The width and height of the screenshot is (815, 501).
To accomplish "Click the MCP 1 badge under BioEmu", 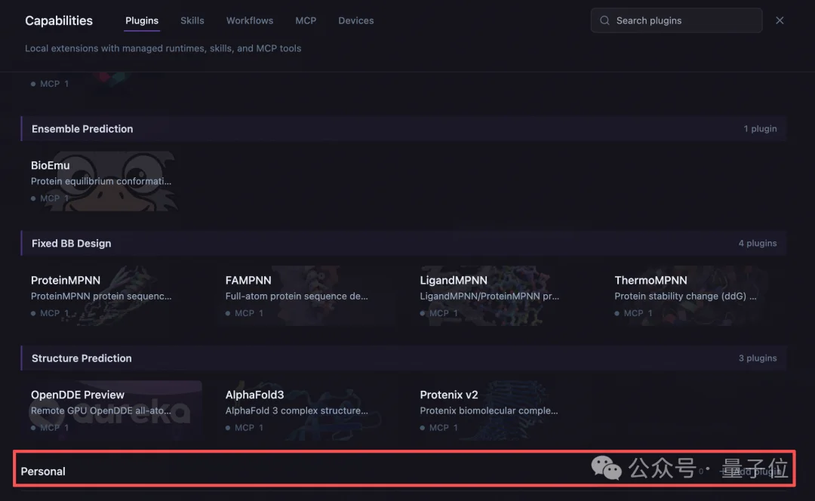I will pyautogui.click(x=50, y=198).
